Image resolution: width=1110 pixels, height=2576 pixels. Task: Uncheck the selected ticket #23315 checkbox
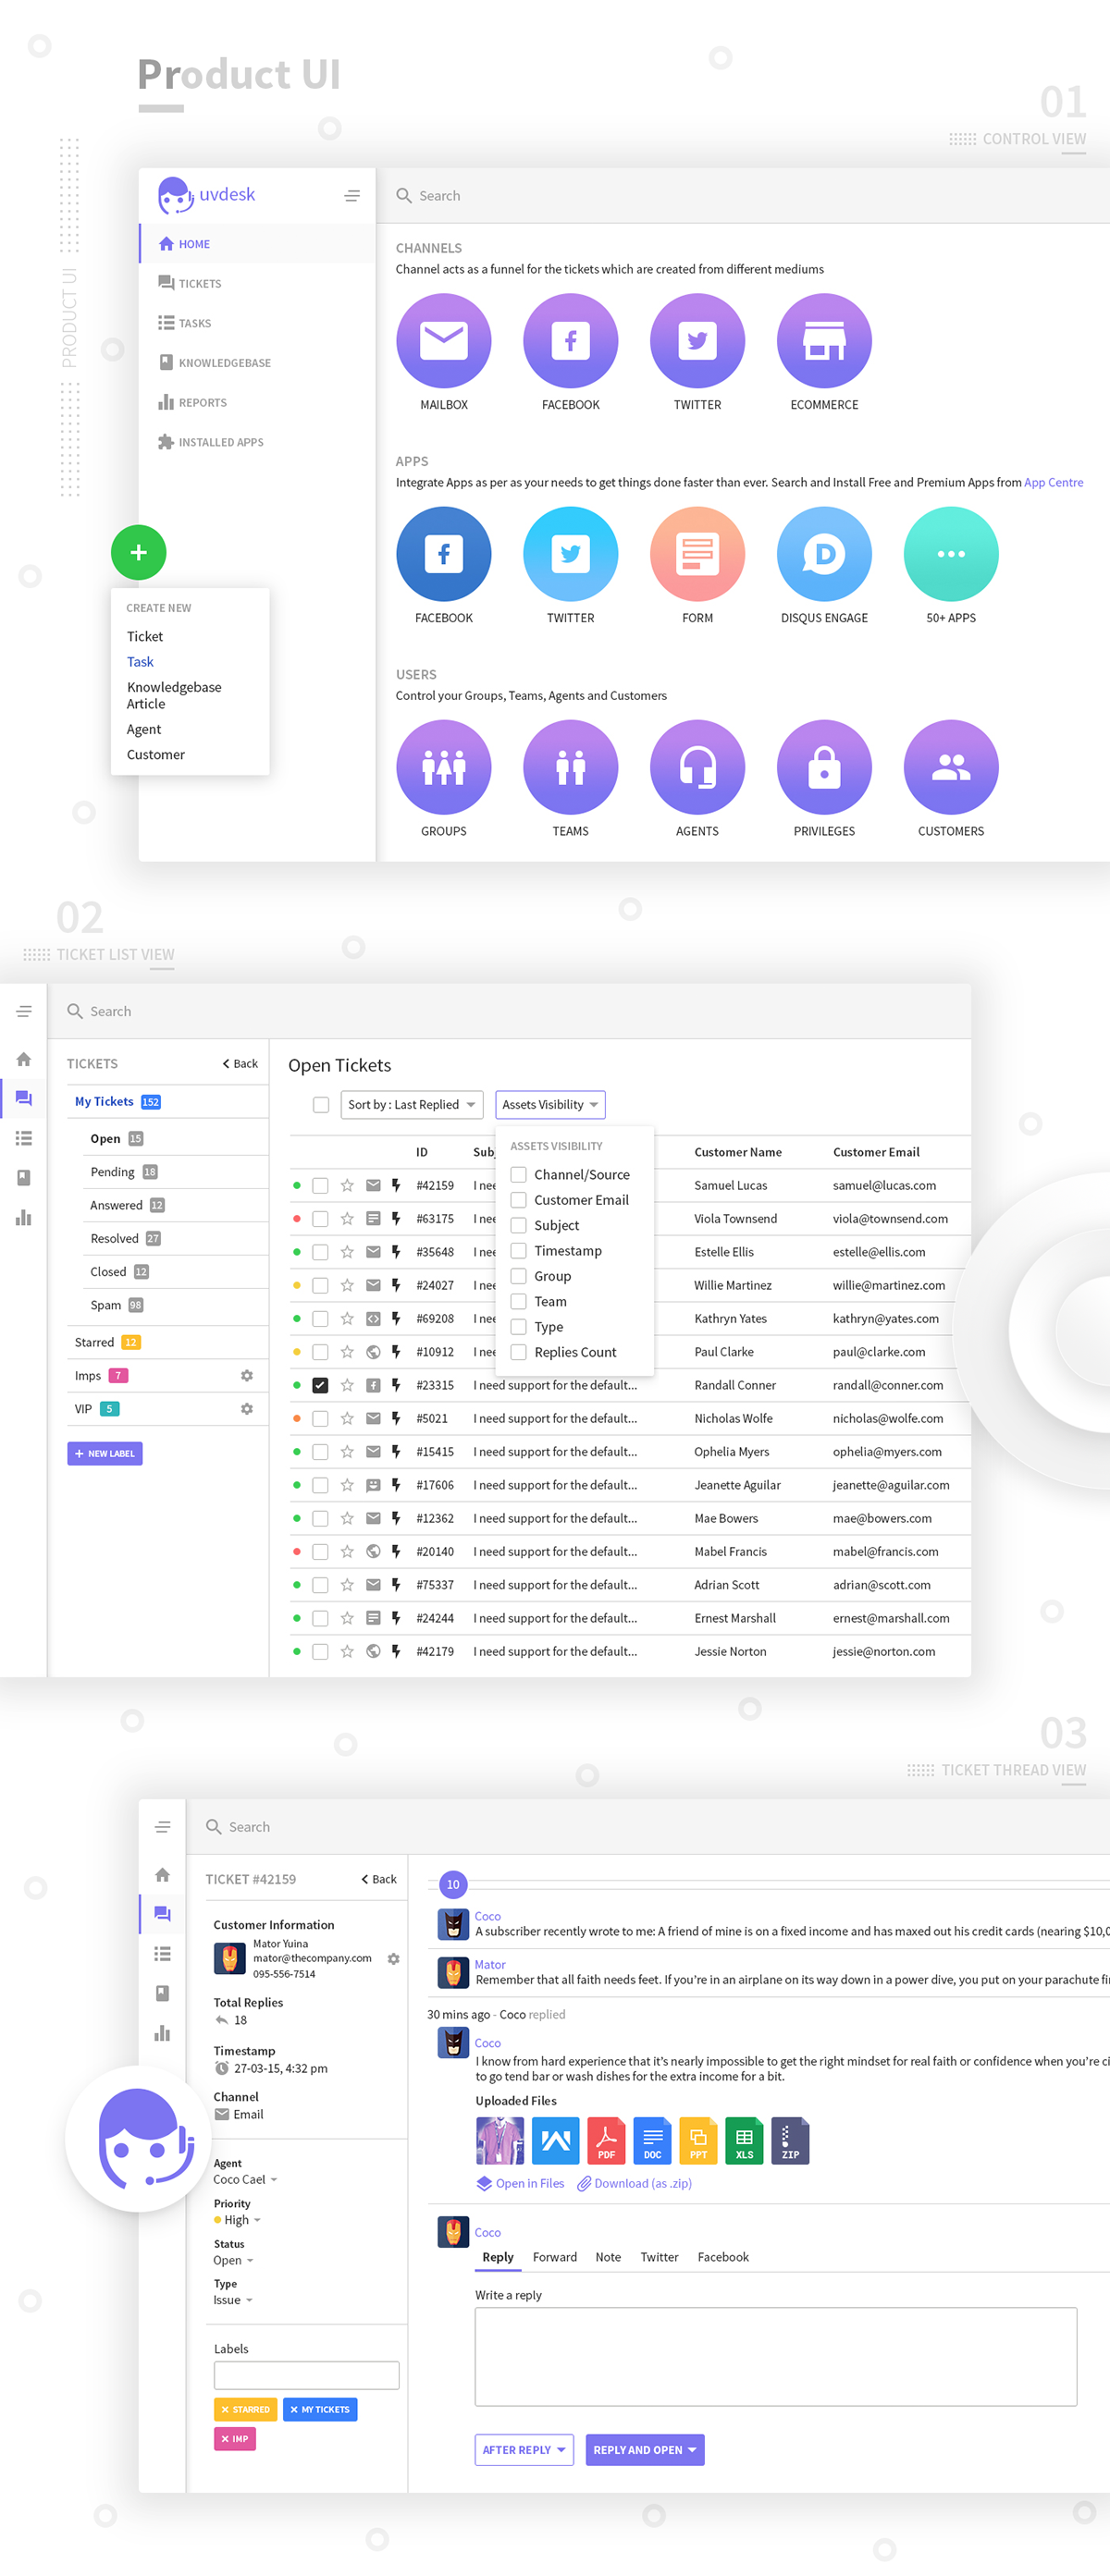click(320, 1385)
